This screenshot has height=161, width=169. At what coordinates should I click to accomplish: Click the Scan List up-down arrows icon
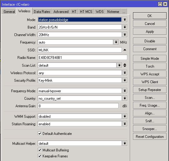(125, 65)
